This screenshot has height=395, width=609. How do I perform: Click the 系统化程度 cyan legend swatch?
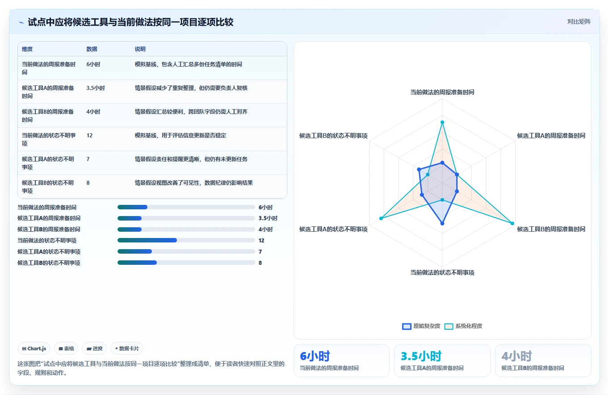click(449, 326)
